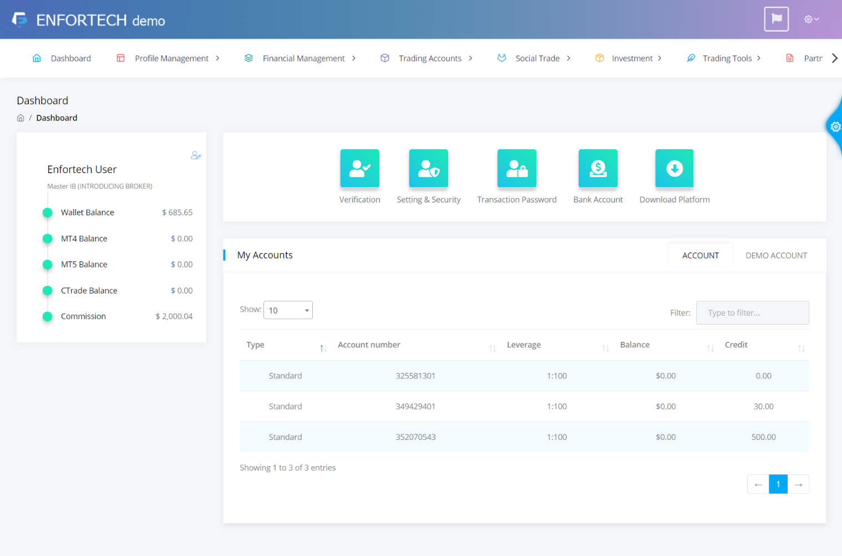
Task: Click the Setting & Security icon
Action: point(428,168)
